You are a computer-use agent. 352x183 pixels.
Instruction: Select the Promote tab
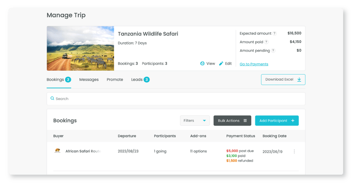[115, 79]
